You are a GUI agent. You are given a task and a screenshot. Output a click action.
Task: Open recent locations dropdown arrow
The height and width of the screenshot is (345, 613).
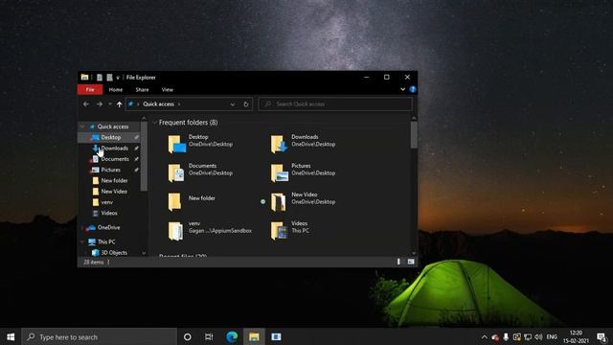coord(110,104)
